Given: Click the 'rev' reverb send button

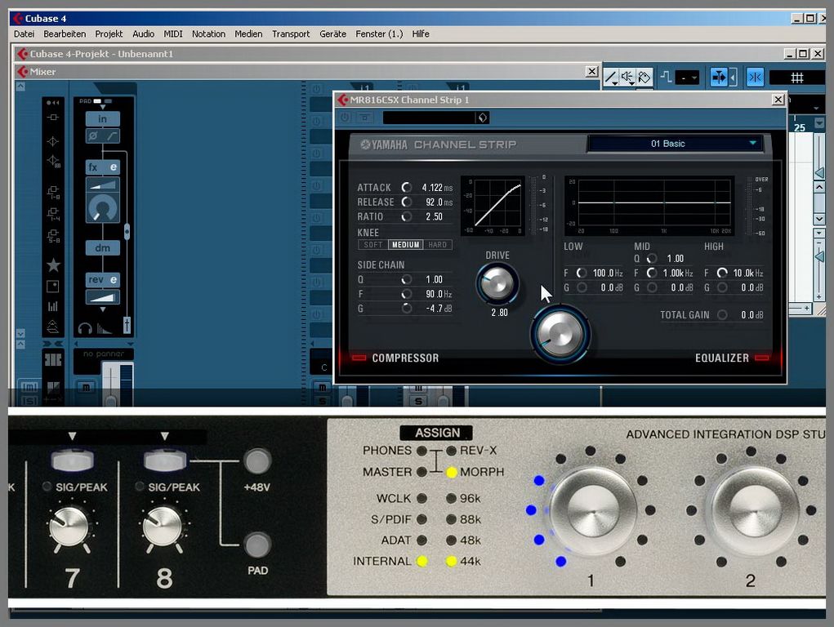Looking at the screenshot, I should (x=96, y=280).
